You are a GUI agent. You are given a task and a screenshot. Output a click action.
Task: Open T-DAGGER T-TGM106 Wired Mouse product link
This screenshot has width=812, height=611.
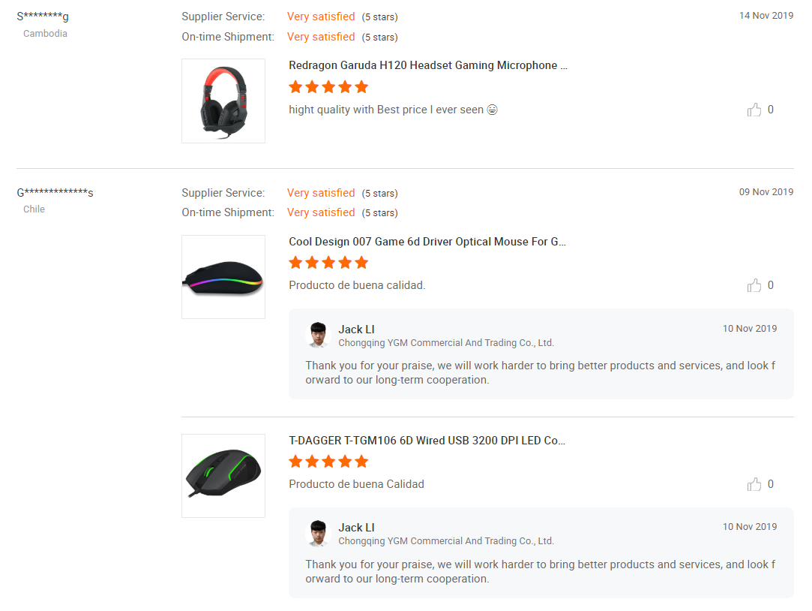click(427, 441)
